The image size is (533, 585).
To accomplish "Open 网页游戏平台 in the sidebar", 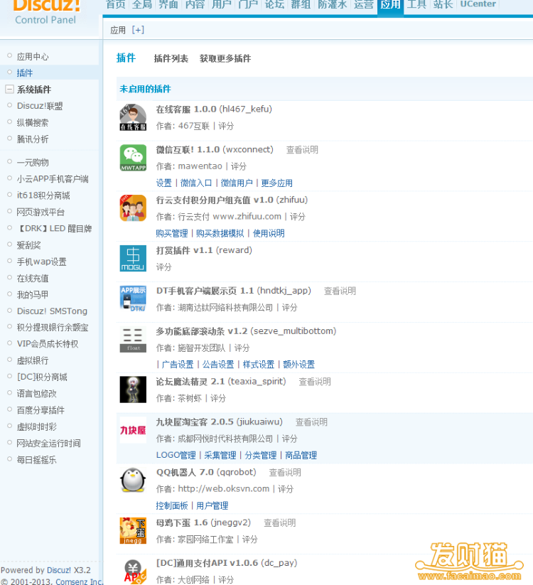I will pos(41,212).
